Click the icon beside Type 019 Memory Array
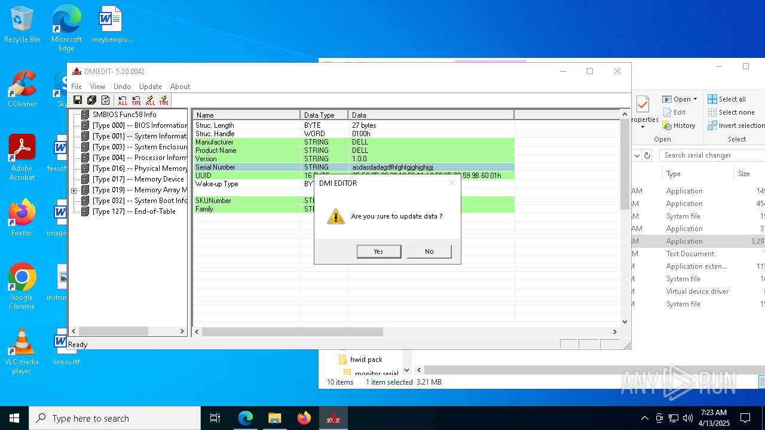 click(x=85, y=190)
